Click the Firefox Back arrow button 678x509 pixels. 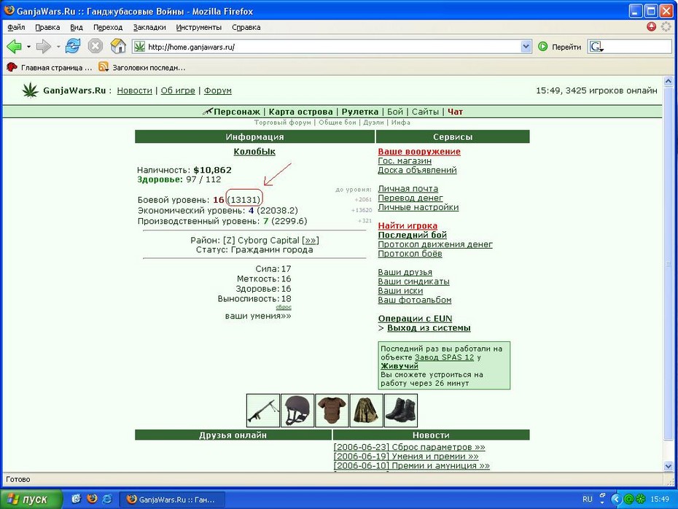pos(14,46)
